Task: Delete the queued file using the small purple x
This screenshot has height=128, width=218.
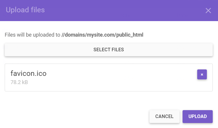Action: click(202, 74)
